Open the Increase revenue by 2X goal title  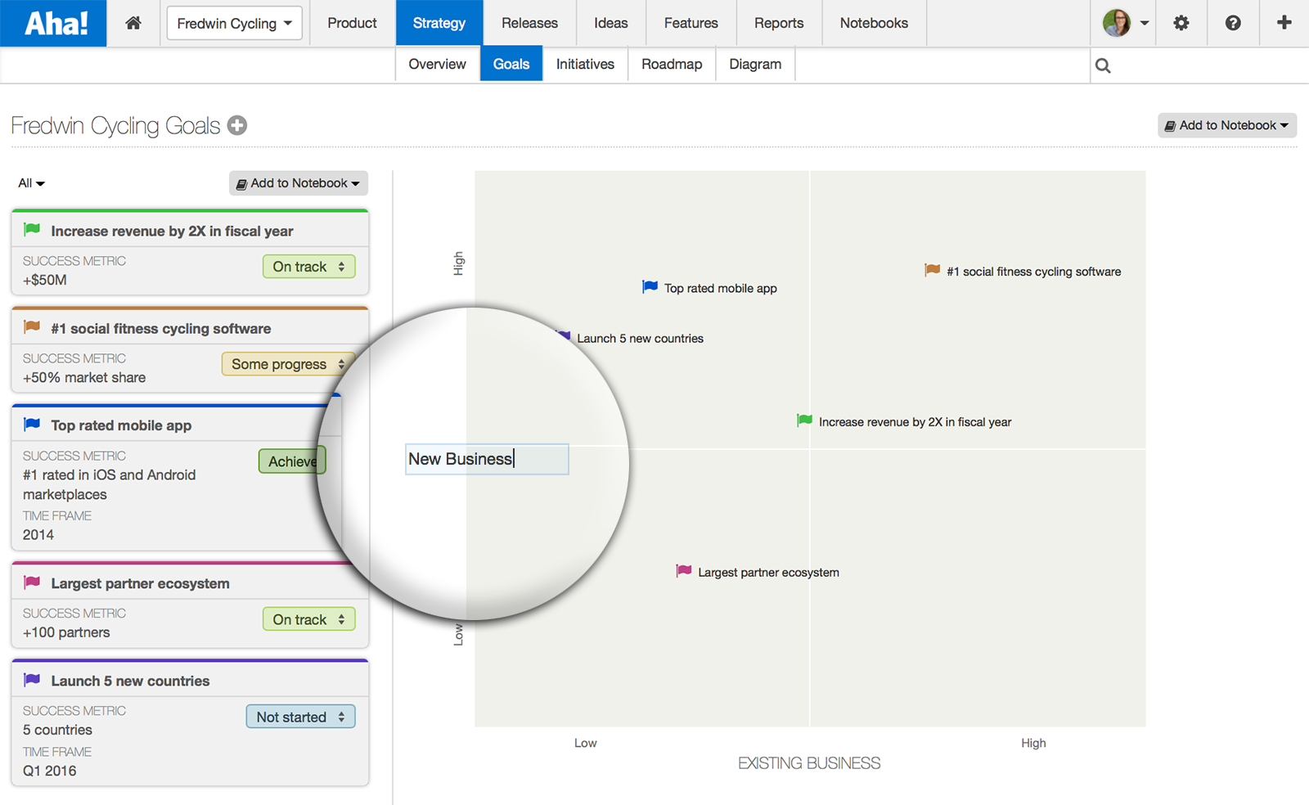pos(172,232)
